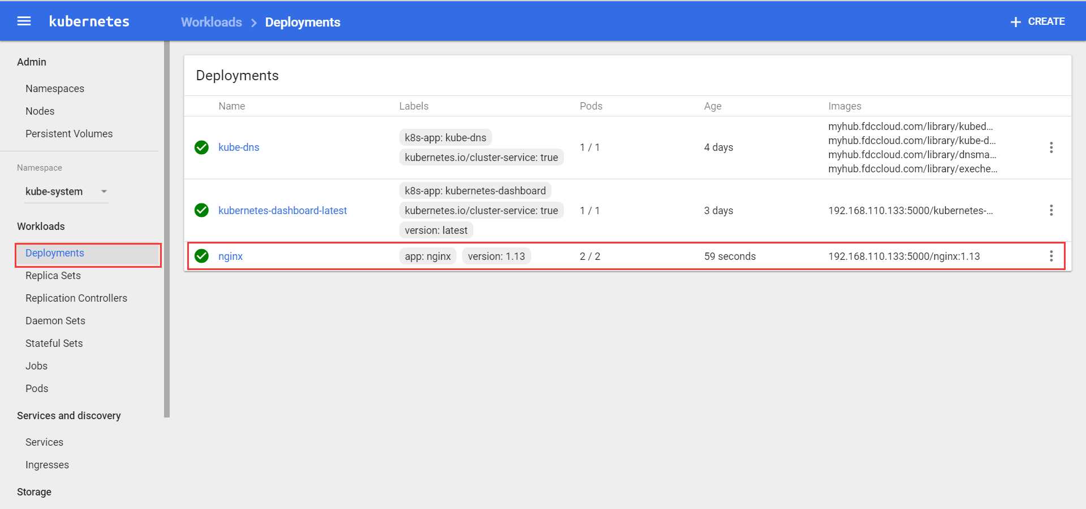Open Persistent Volumes page
This screenshot has height=509, width=1086.
(69, 134)
